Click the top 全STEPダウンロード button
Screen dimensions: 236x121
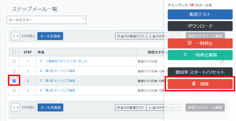coord(164,36)
